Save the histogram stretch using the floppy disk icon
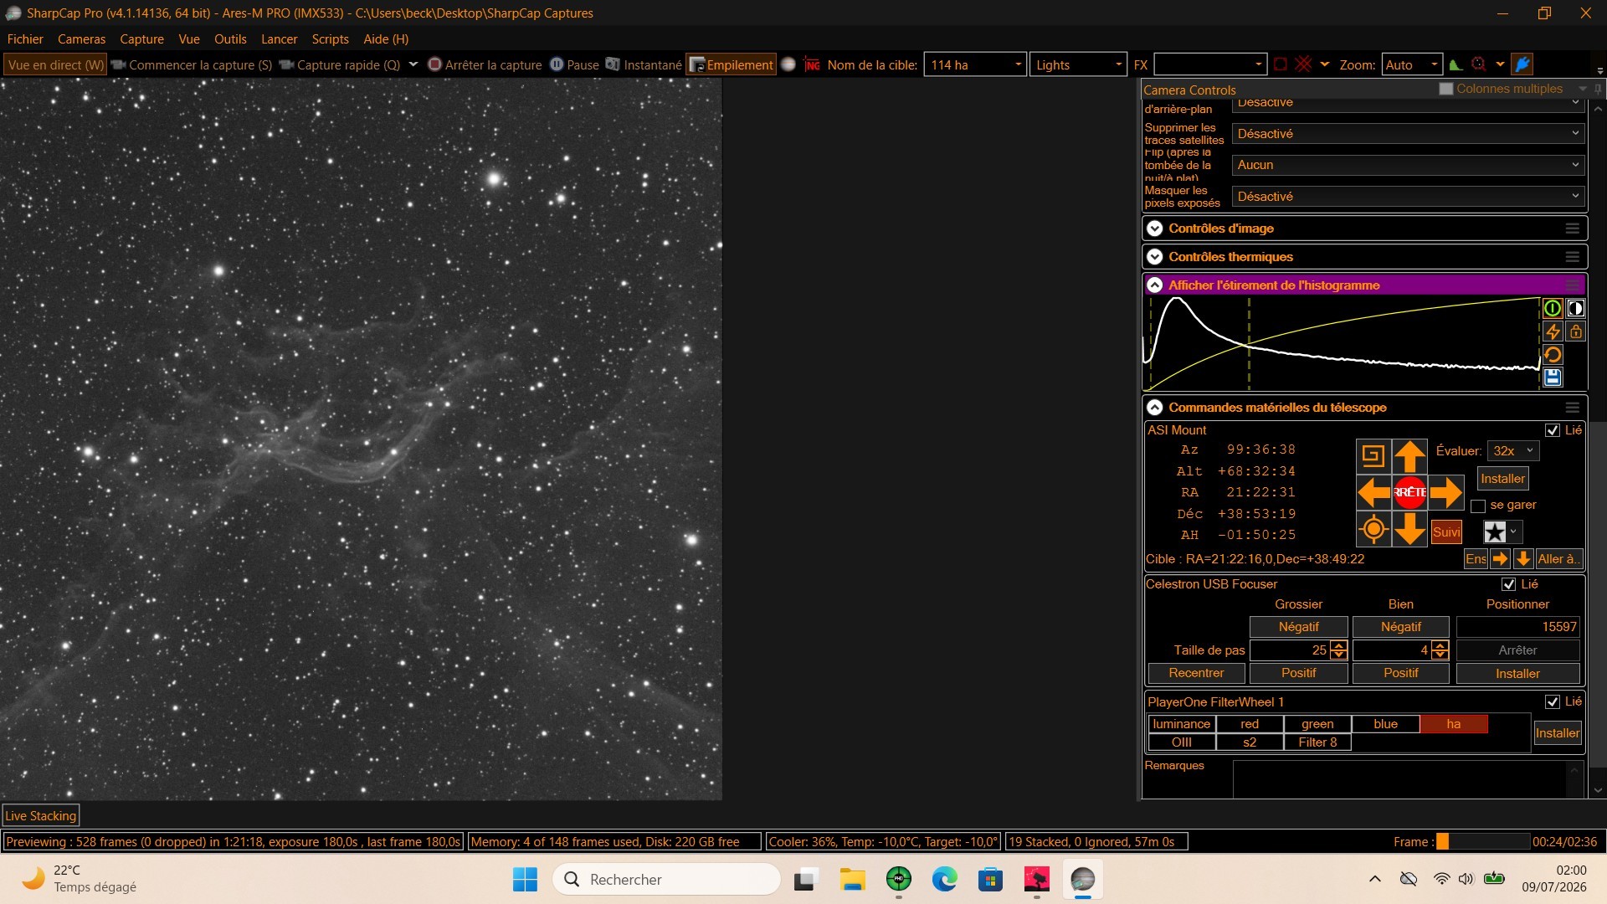 point(1553,378)
